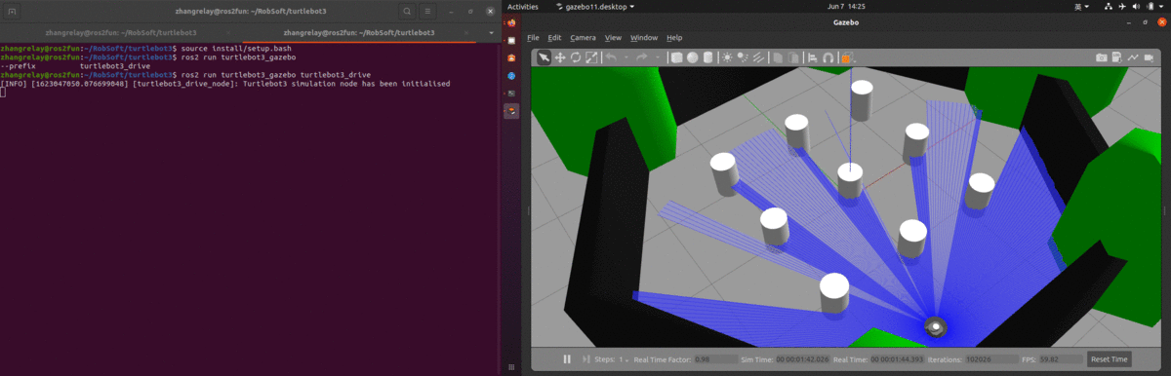Open the system status menu arrow

click(1161, 6)
